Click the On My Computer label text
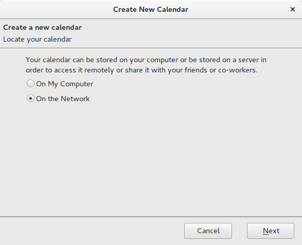 (65, 84)
